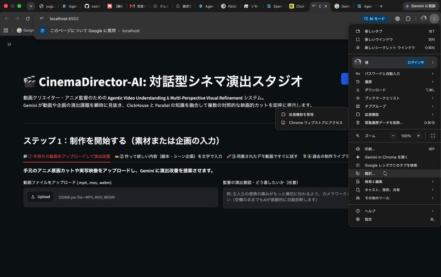Select 印刷 menu item
This screenshot has height=277, width=441.
pyautogui.click(x=394, y=149)
